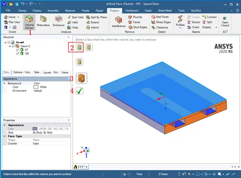Choose the Spot Weld tool
The width and height of the screenshot is (241, 178).
tap(76, 17)
